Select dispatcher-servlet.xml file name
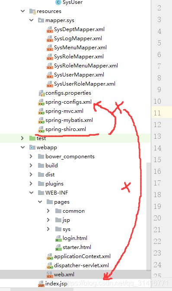Image resolution: width=172 pixels, height=291 pixels. (81, 265)
